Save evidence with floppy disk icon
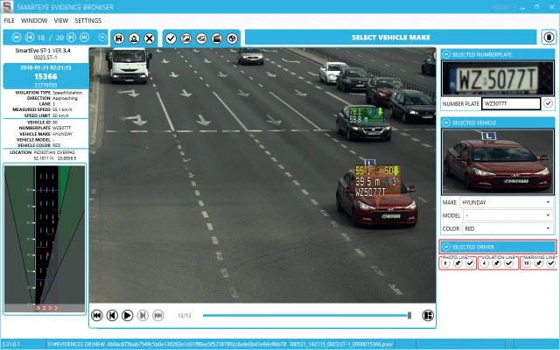The image size is (560, 350). tap(119, 38)
